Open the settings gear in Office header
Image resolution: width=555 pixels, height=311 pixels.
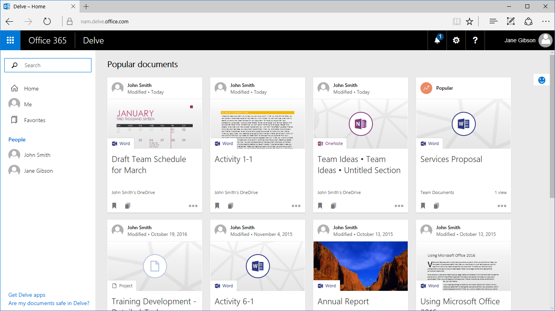point(456,40)
